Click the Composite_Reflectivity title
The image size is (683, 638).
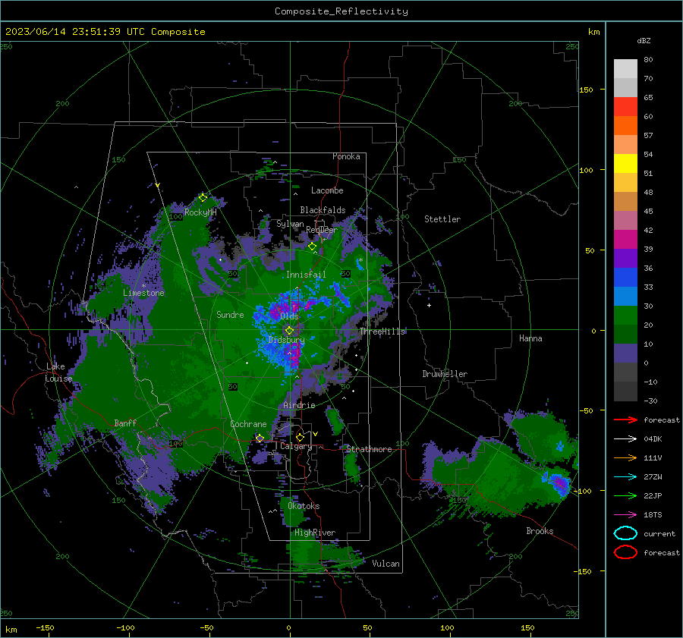341,11
